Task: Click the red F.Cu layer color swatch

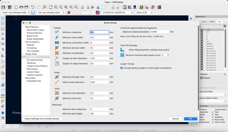Action: point(69,13)
